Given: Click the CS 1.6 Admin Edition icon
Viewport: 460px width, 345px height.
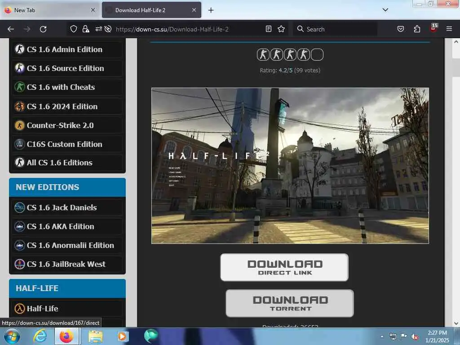Looking at the screenshot, I should (20, 49).
